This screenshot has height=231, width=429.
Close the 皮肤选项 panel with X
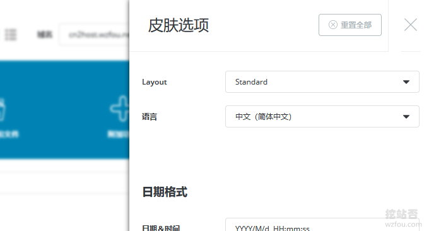point(411,25)
